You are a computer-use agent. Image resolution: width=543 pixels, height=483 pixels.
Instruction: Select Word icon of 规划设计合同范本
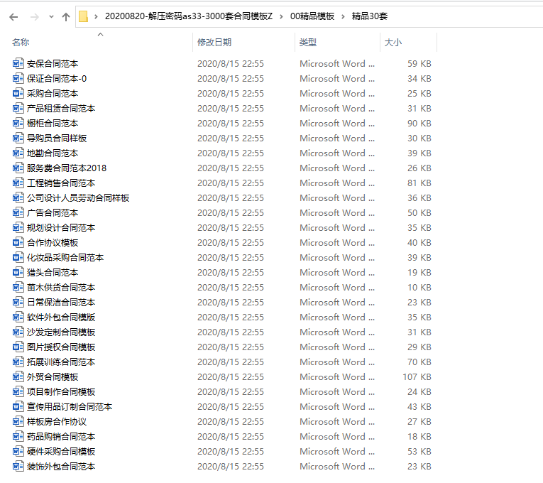[x=18, y=227]
